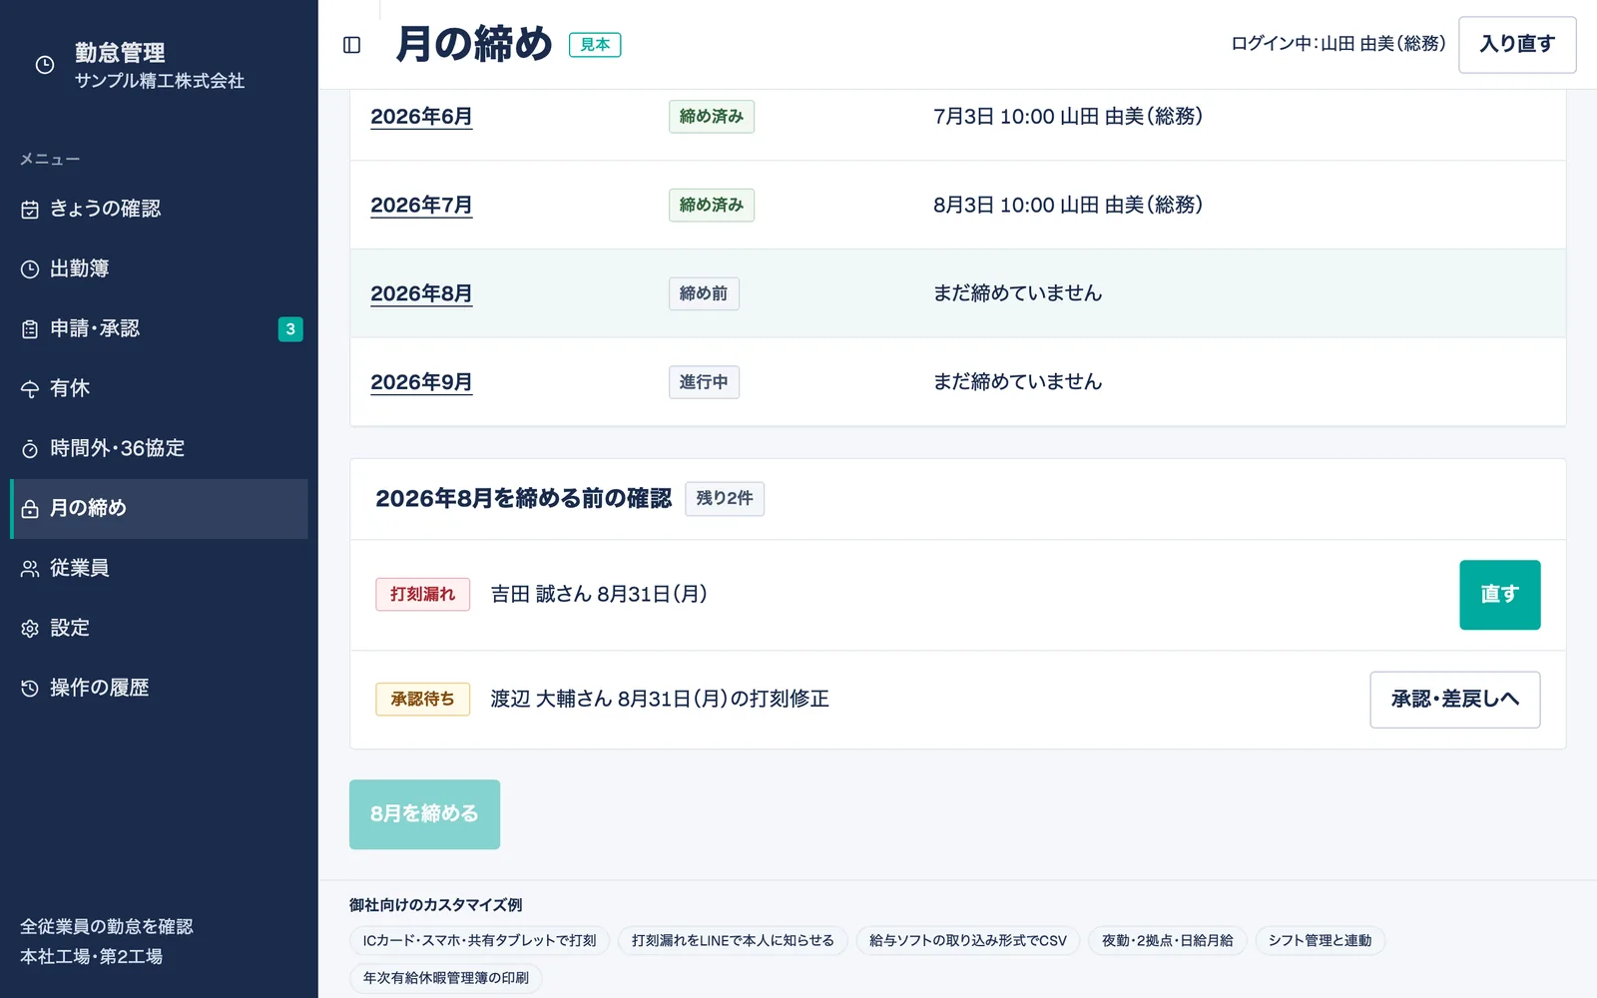Click the シフト管理と連動 chip
This screenshot has height=998, width=1597.
[x=1320, y=941]
